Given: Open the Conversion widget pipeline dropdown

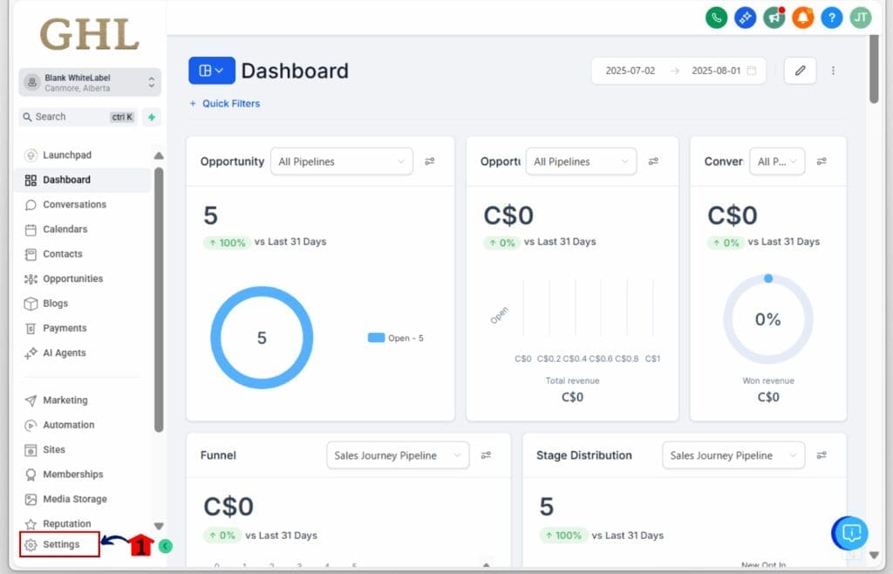Looking at the screenshot, I should 777,161.
